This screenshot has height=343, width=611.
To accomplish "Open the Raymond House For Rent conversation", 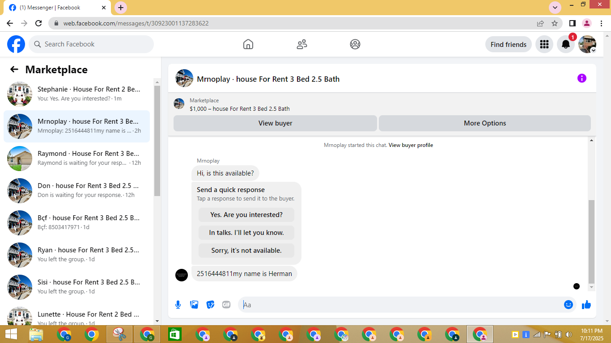I will 76,159.
